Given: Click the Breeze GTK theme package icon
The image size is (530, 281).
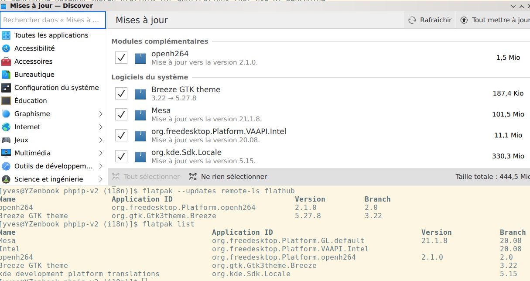Looking at the screenshot, I should (140, 93).
